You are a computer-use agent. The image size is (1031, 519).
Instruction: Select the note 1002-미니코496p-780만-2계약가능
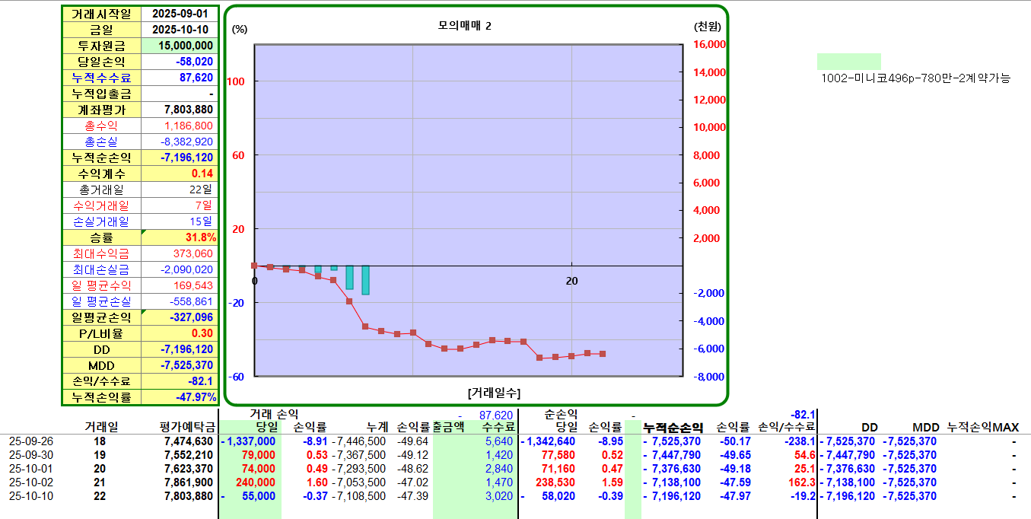(x=916, y=78)
